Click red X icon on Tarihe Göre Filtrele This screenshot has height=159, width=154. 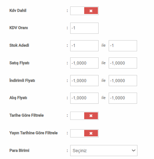91,116
